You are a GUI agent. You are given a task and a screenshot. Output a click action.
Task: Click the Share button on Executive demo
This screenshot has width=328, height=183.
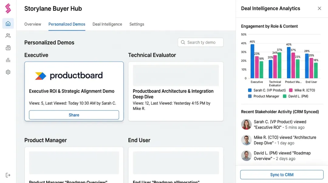[x=74, y=115]
